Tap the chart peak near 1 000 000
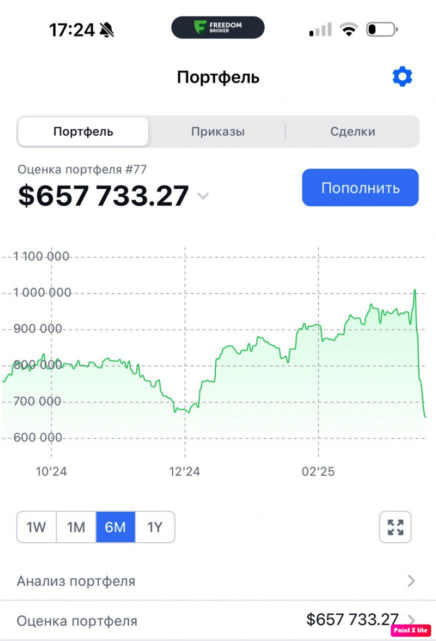The image size is (436, 641). [415, 290]
